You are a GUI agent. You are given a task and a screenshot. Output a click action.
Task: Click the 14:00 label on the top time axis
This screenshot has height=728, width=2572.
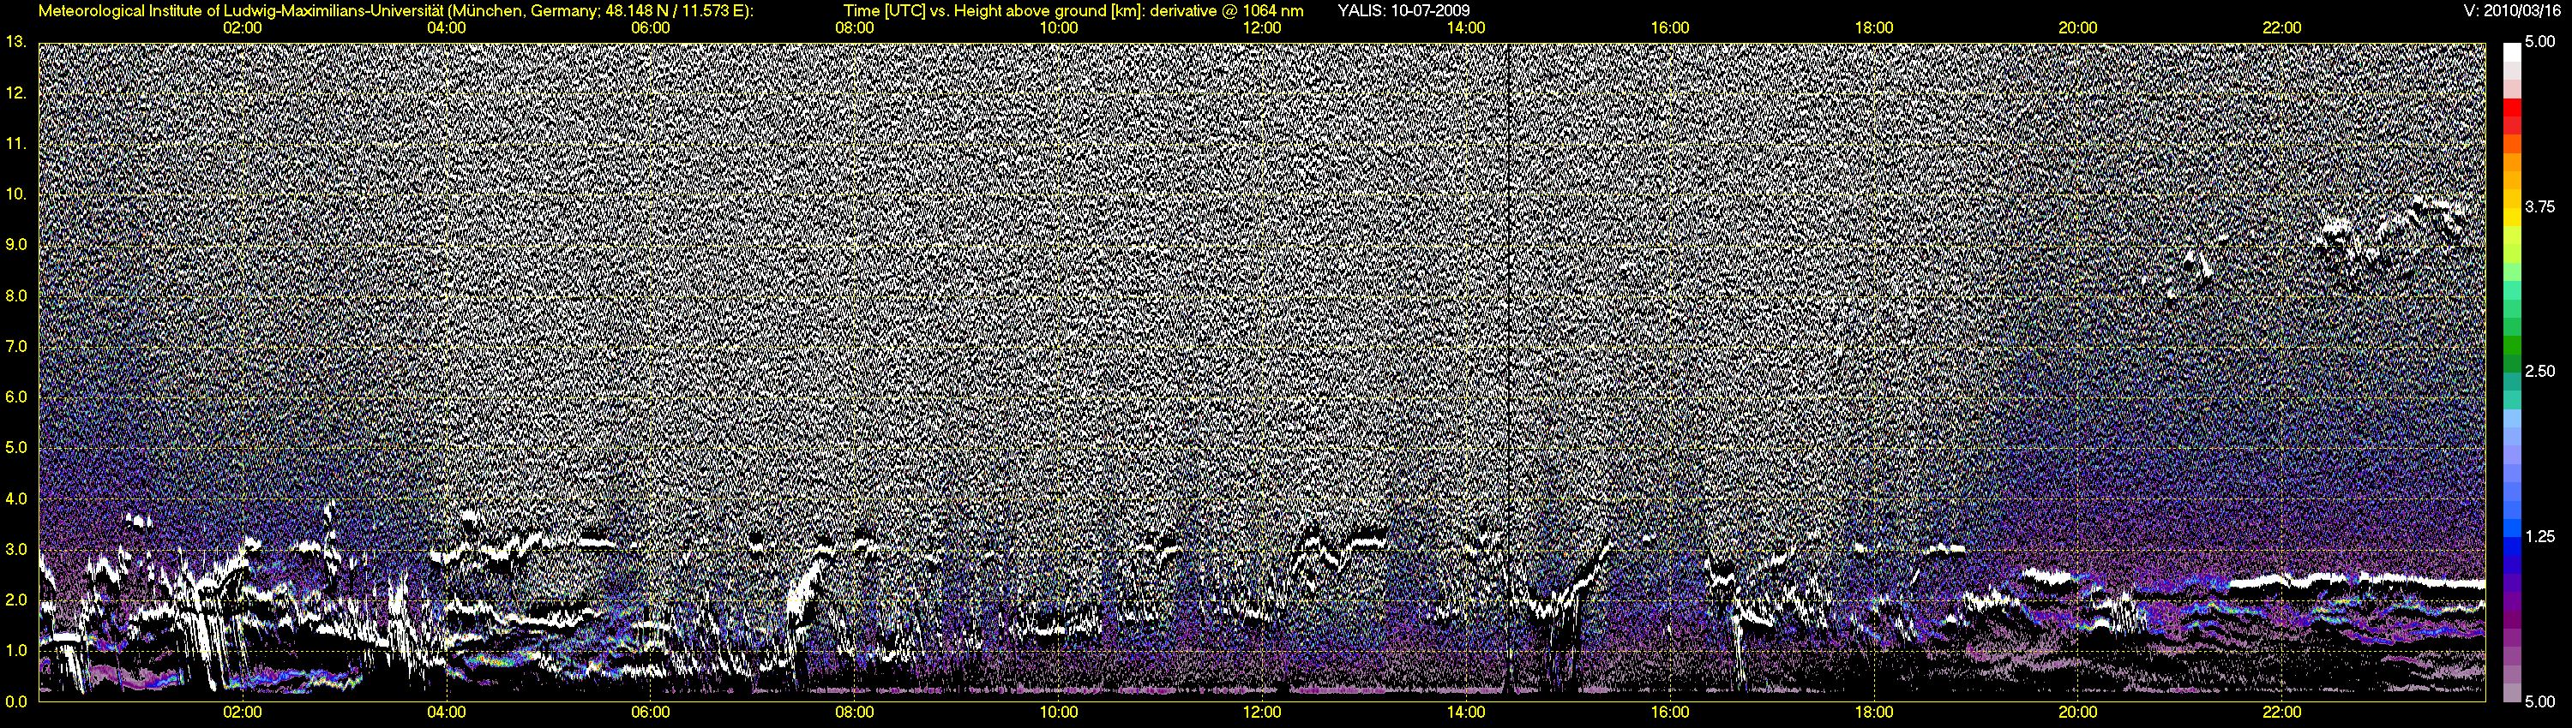(1466, 28)
